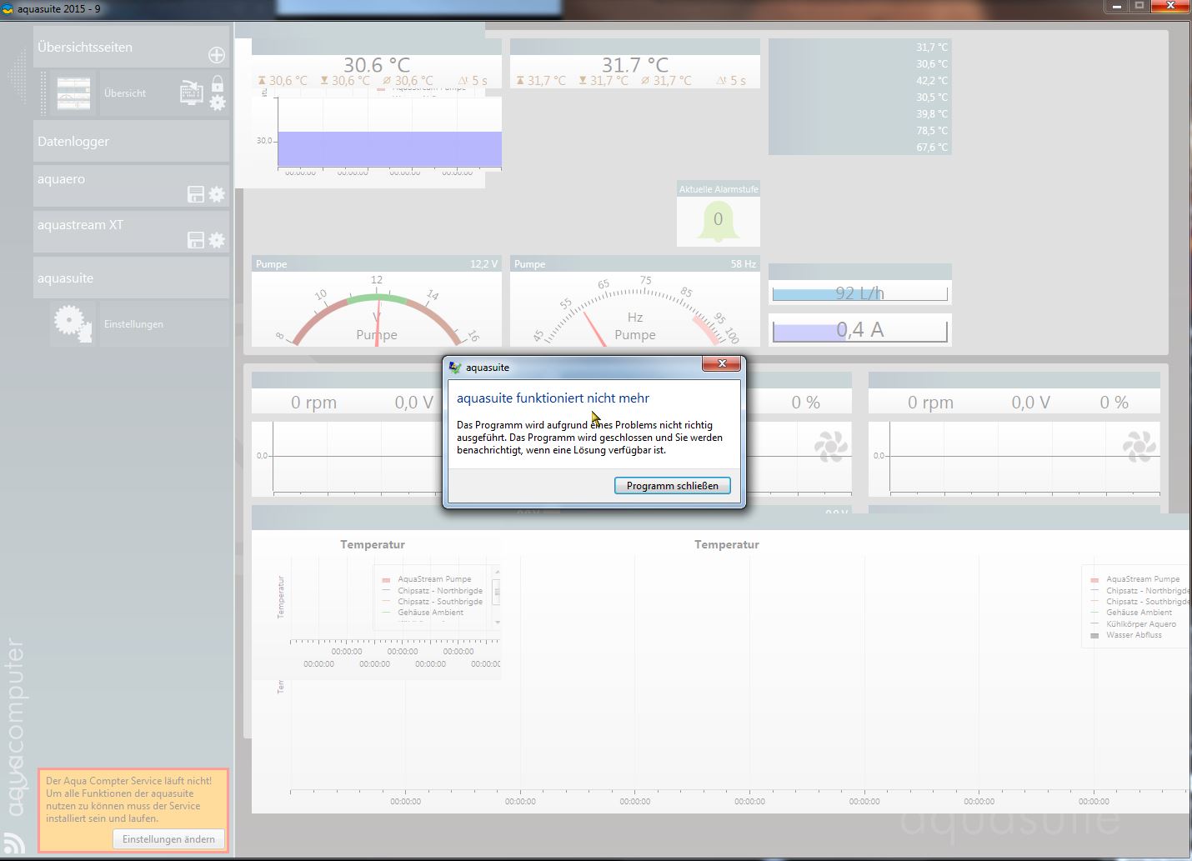Expand the Datenlogger section

pos(131,142)
